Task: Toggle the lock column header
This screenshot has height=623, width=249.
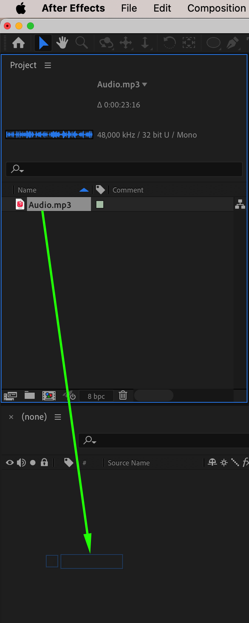Action: click(44, 462)
